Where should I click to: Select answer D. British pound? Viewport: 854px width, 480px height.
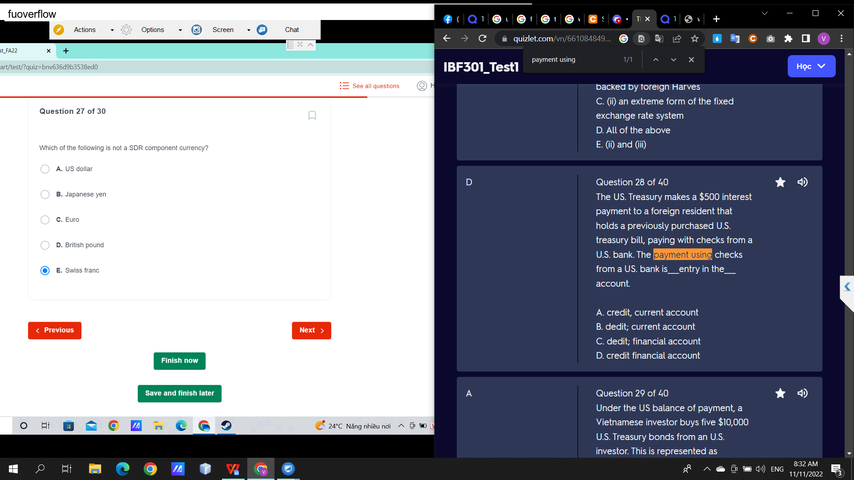(x=45, y=245)
